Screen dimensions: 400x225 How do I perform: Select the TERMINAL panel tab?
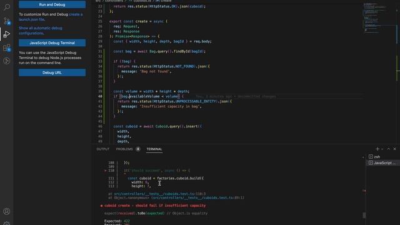point(154,149)
